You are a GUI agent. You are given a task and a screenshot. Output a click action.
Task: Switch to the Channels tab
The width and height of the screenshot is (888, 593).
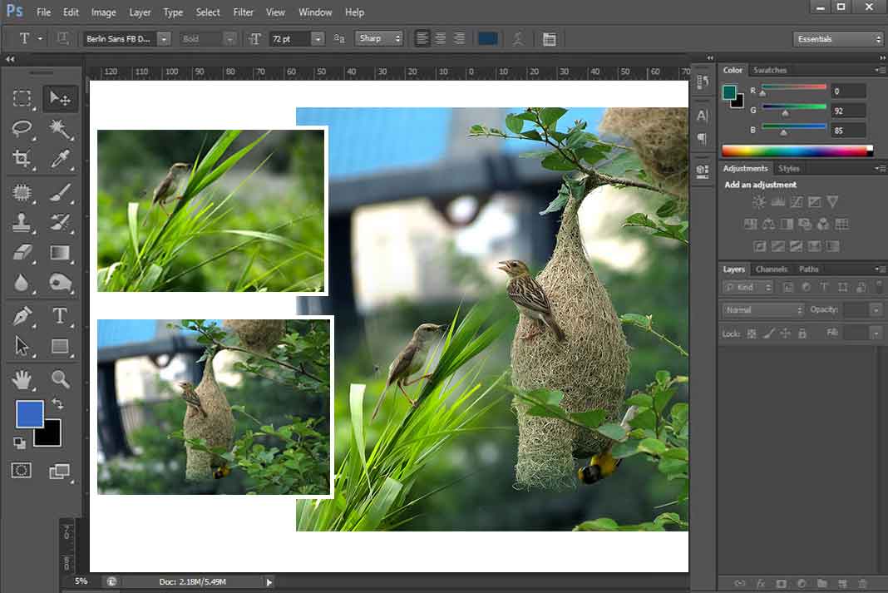(771, 269)
